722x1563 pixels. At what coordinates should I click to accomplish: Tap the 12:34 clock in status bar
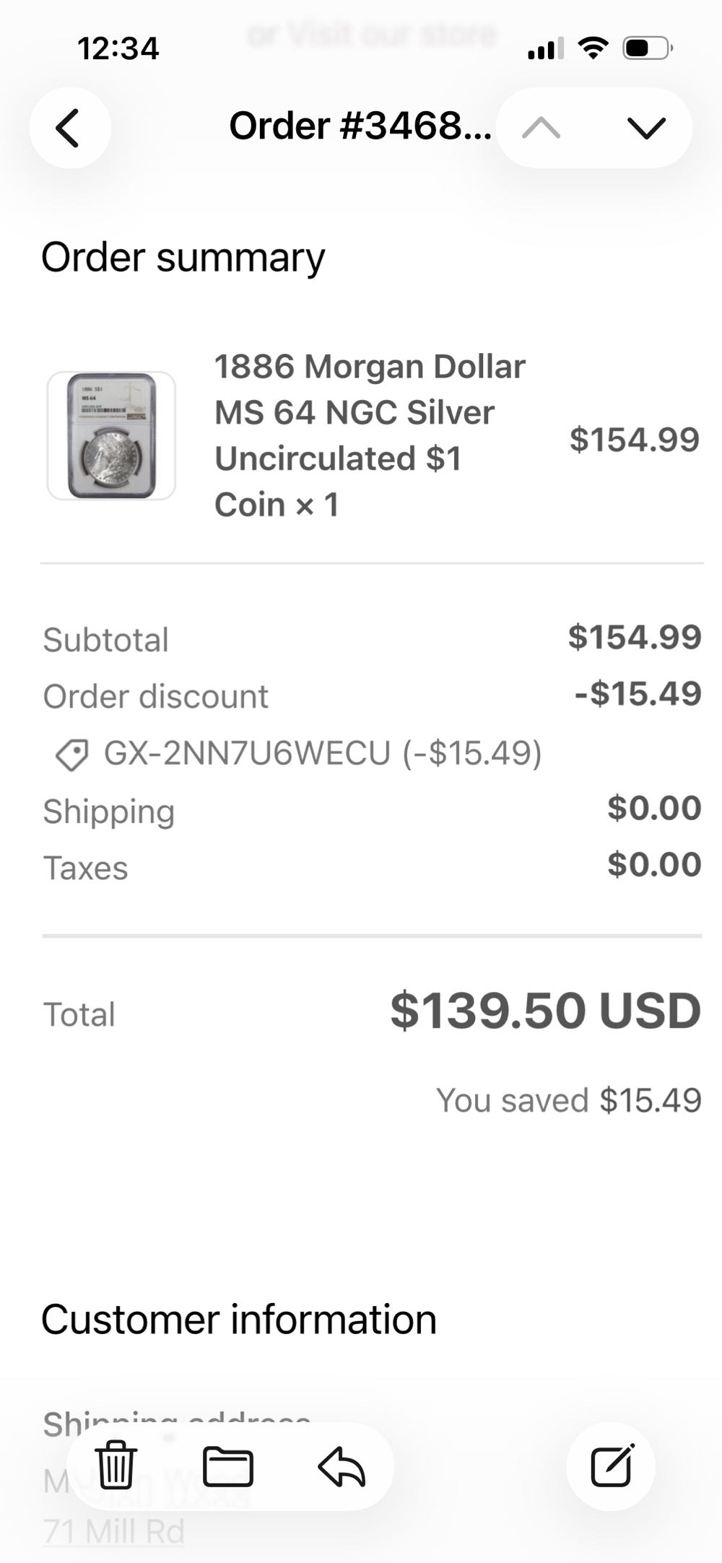[118, 49]
